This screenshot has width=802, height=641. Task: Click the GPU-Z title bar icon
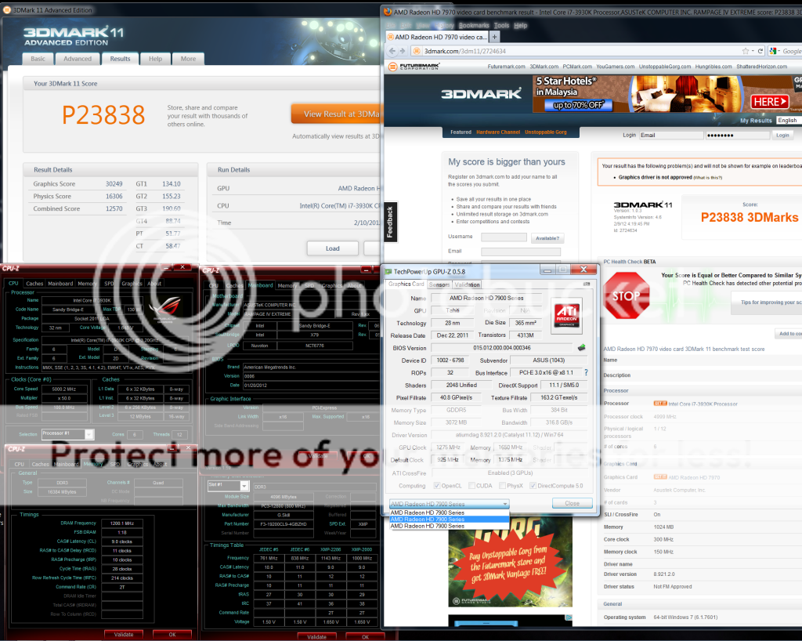click(x=388, y=272)
